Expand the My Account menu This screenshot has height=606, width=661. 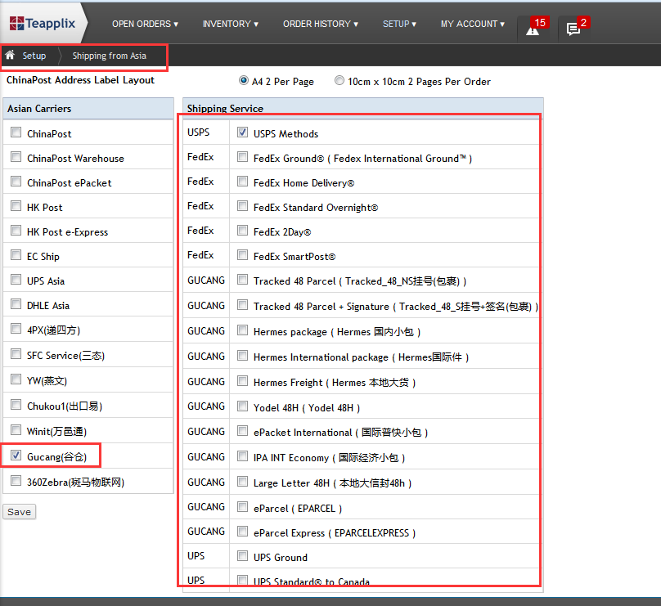click(x=473, y=24)
